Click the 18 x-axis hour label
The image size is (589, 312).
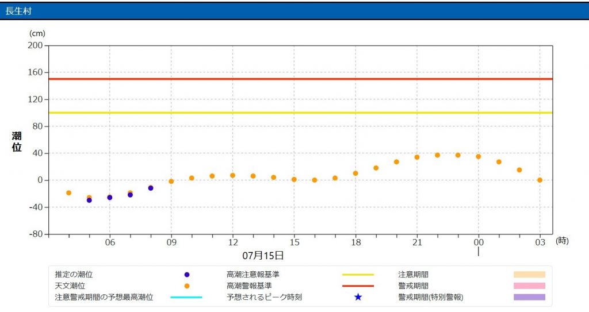[x=355, y=242]
